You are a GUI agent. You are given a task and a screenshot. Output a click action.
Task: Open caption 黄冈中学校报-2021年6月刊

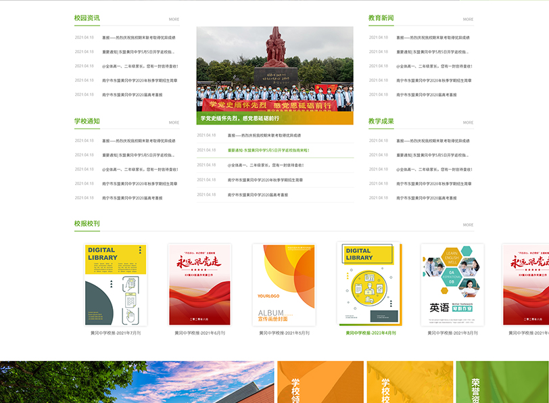[200, 333]
